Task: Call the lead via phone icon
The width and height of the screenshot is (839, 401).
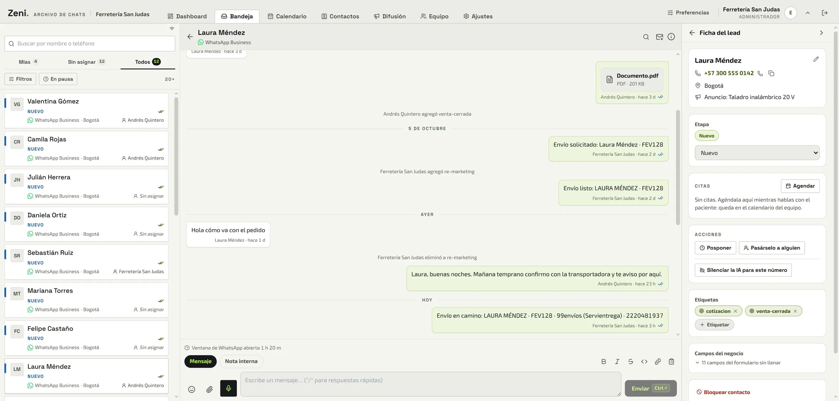Action: tap(760, 73)
